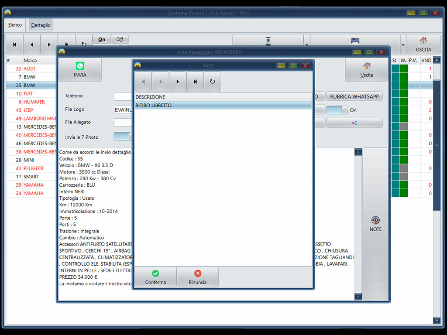
Task: Select the RITIRO LIBRETTO note row
Action: [x=223, y=106]
